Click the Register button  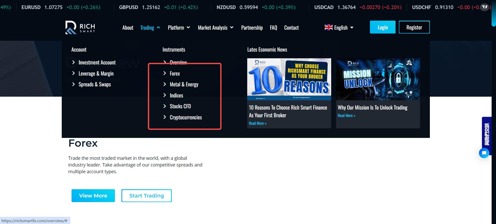[x=414, y=27]
